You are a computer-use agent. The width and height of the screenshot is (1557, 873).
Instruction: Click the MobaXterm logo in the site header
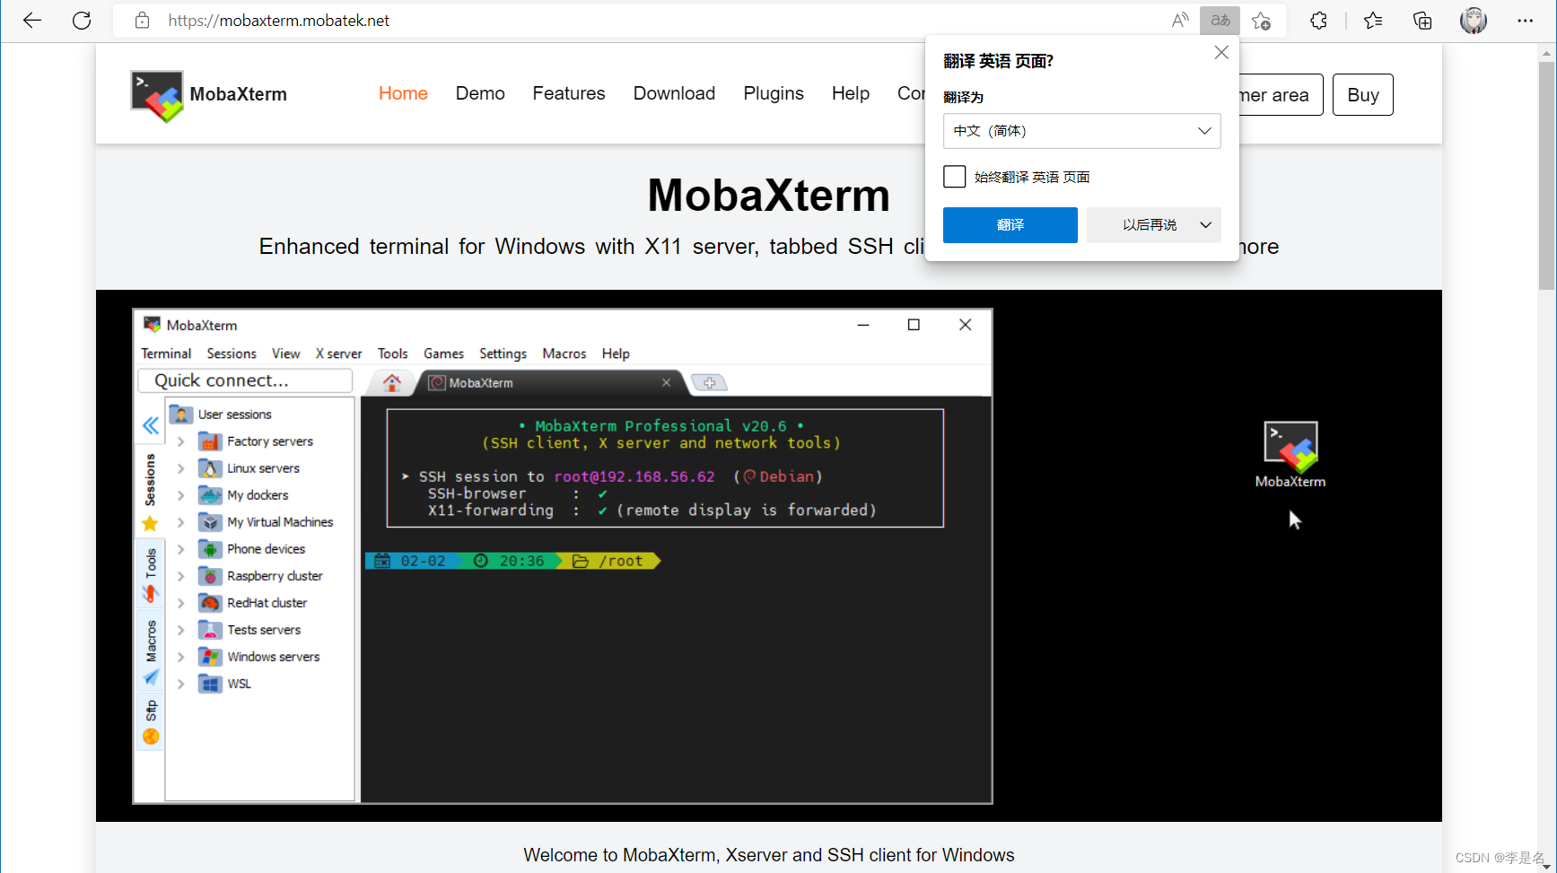pos(157,95)
